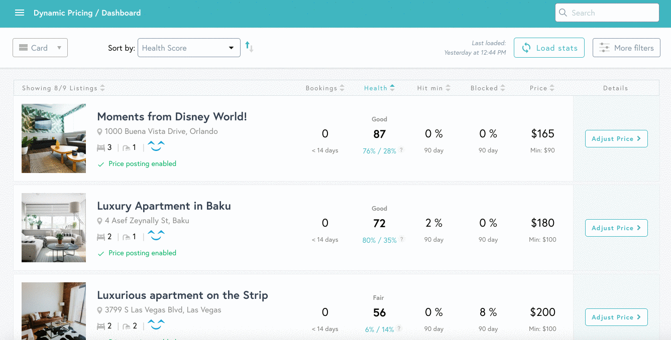Click Price posting enabled on Baku listing
This screenshot has width=671, height=340.
[142, 253]
